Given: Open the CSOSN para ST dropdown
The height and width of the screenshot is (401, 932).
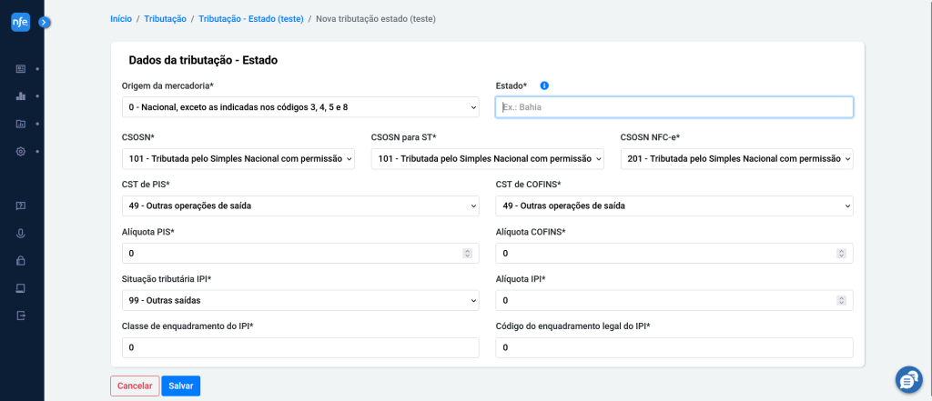Looking at the screenshot, I should tap(488, 159).
